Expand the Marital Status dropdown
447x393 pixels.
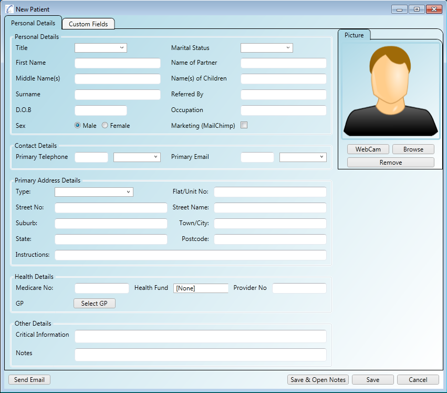(x=266, y=48)
